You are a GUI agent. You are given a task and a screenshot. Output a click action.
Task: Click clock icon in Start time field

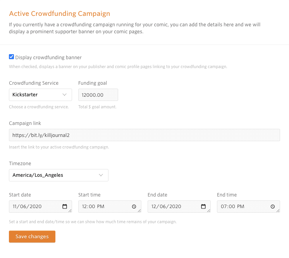tap(134, 207)
